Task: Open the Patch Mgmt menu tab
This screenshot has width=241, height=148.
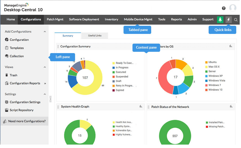Action: click(x=55, y=19)
